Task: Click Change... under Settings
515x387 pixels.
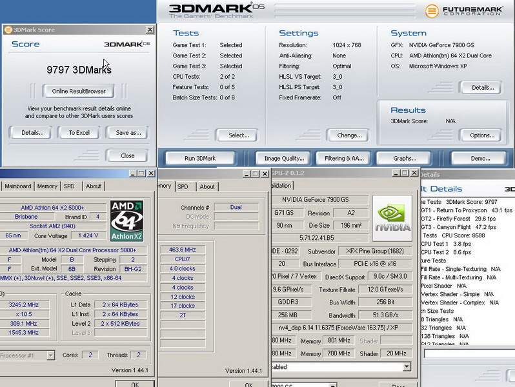Action: coord(349,135)
